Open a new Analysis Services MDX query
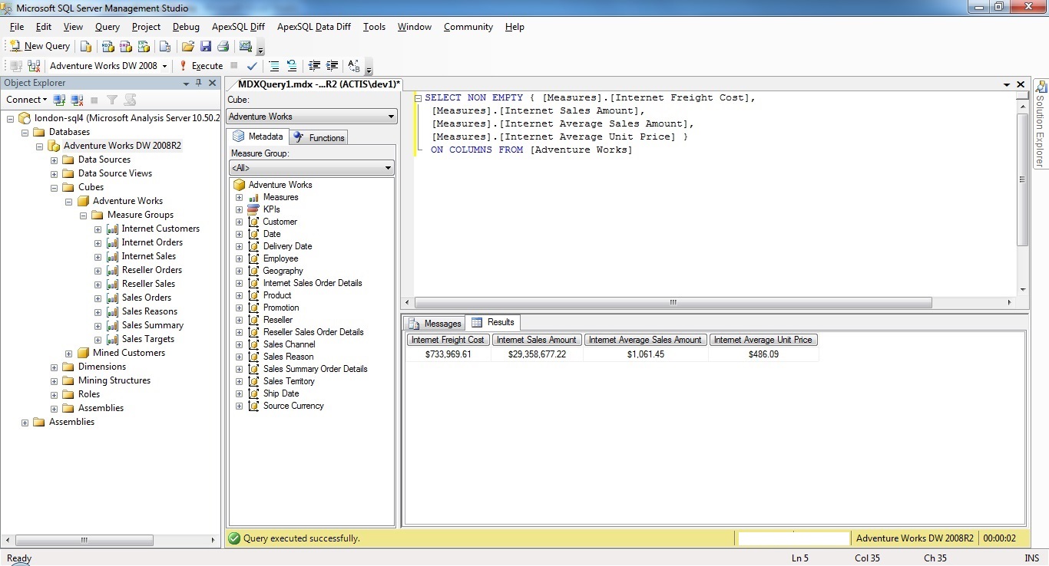This screenshot has width=1049, height=566. tap(108, 46)
